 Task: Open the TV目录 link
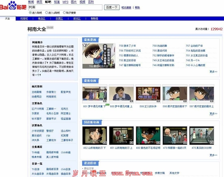[35, 169]
